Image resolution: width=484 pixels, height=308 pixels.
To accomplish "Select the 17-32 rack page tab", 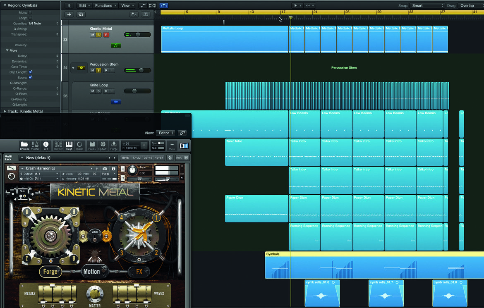I will coord(137,158).
